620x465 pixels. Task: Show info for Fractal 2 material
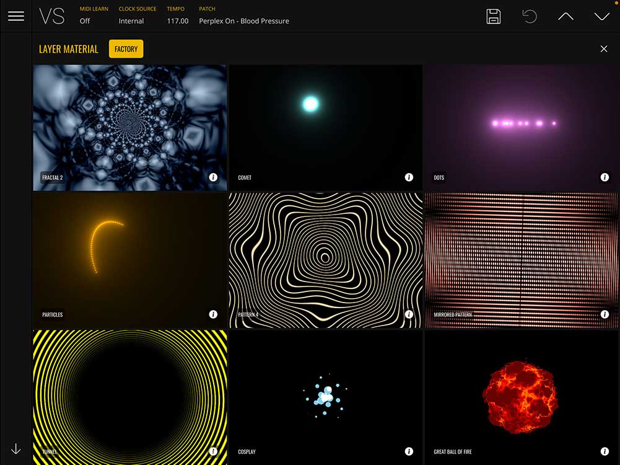213,177
